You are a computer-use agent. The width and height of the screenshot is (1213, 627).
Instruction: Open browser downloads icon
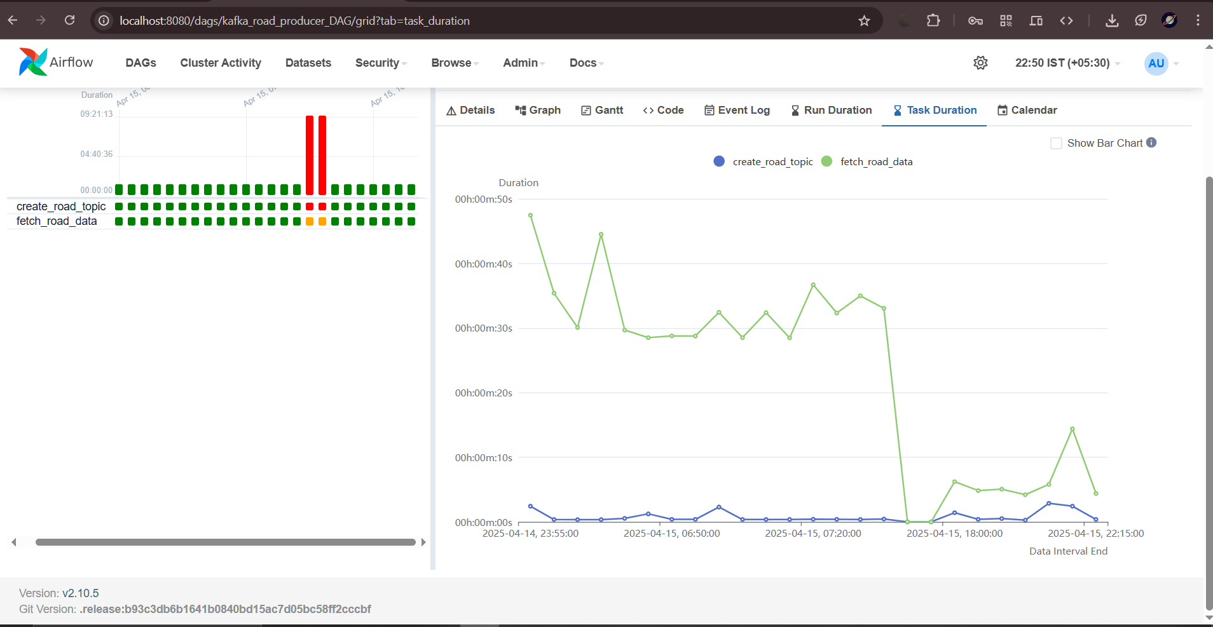[x=1112, y=21]
